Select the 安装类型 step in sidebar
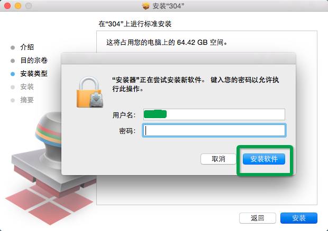 [x=34, y=73]
